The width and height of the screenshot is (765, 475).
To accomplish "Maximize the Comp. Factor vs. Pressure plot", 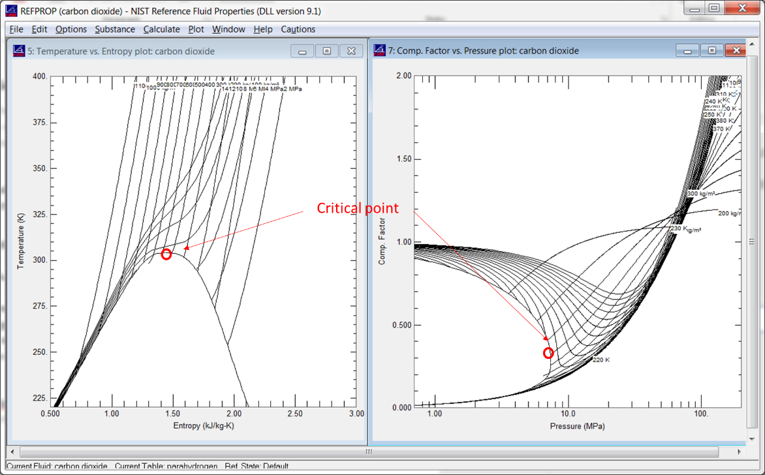I will [711, 50].
